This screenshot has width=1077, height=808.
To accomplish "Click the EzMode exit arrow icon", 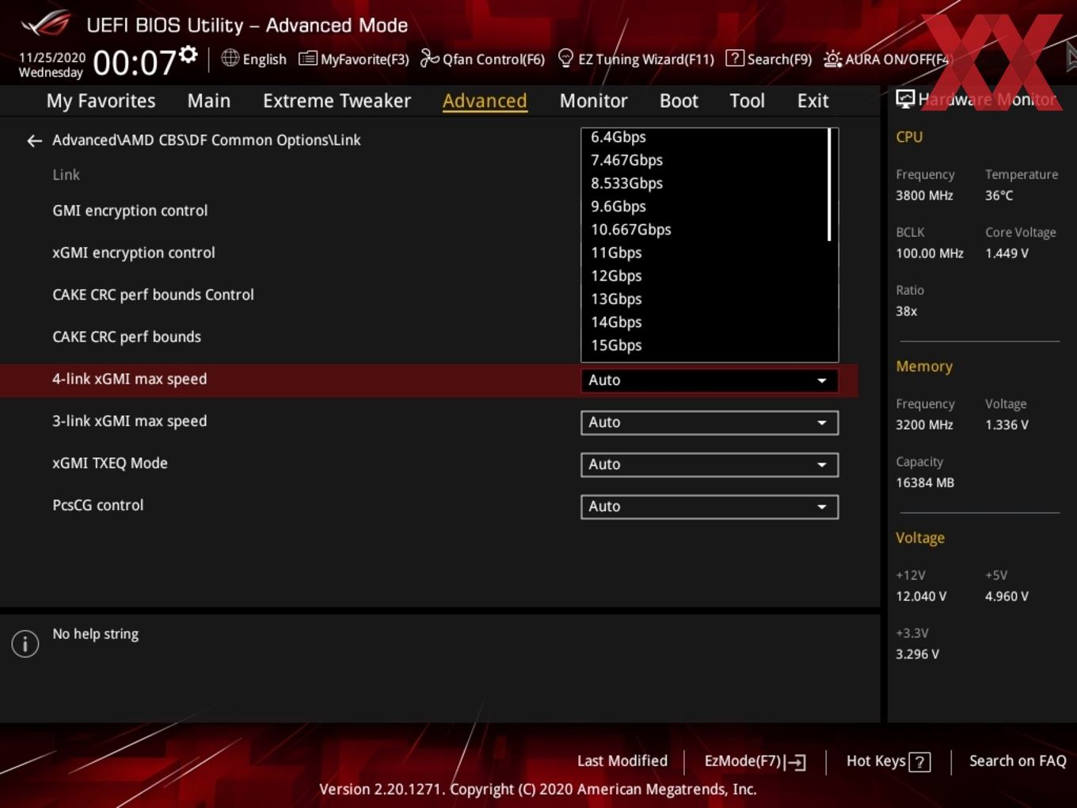I will 796,762.
